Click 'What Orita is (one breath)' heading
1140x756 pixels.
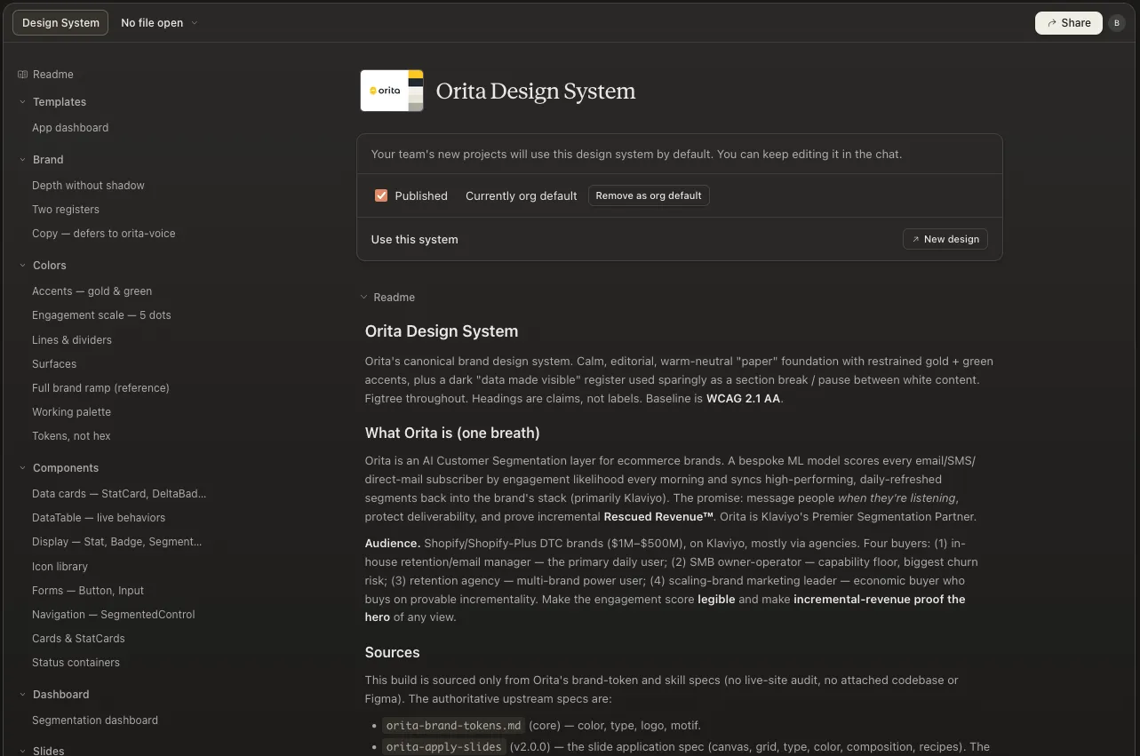[x=452, y=433]
